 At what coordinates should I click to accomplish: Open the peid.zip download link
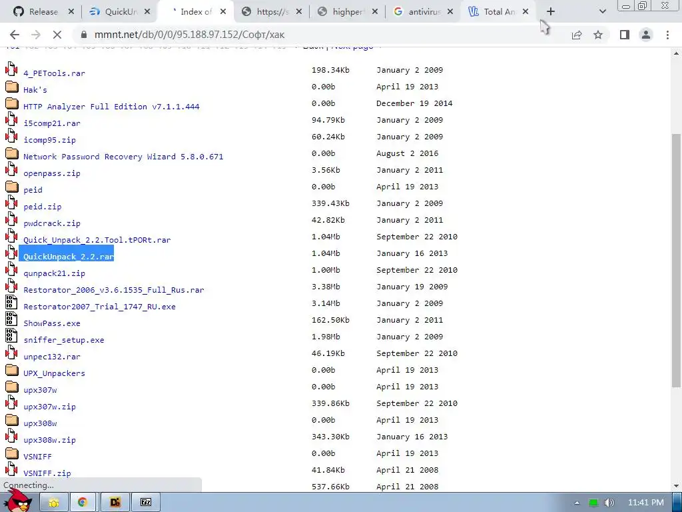(x=42, y=207)
